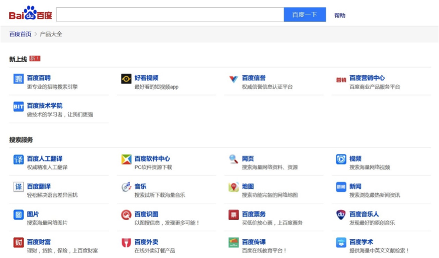Screen dimensions: 439x258
Task: Go to 百度首页 in breadcrumb
Action: [20, 34]
